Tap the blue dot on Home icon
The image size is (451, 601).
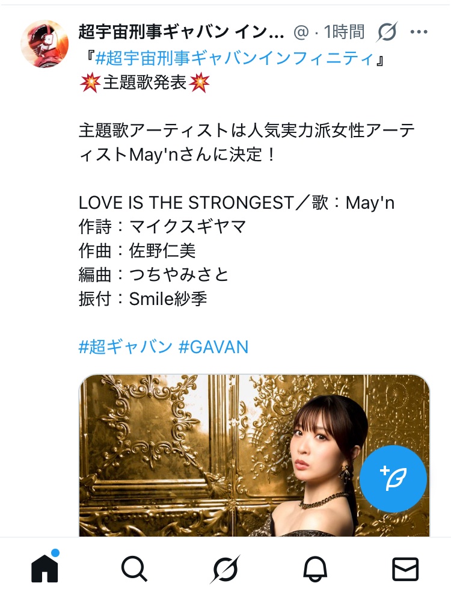55,553
